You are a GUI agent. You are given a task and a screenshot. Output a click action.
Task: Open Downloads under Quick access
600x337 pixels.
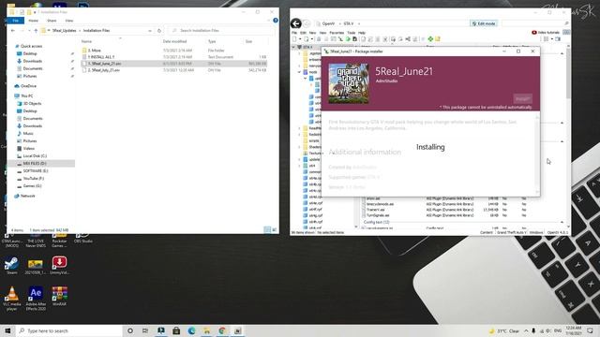pos(33,61)
